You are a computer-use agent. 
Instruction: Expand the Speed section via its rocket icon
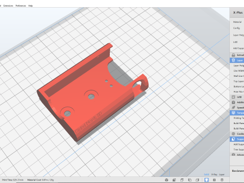pyautogui.click(x=233, y=107)
